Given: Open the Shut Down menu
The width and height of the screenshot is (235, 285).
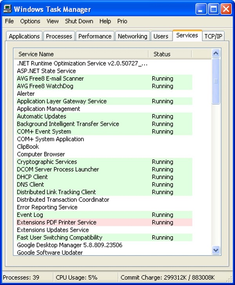Looking at the screenshot, I should [x=79, y=21].
